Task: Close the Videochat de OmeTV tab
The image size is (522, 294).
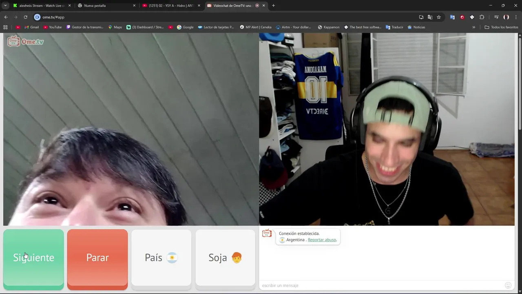Action: pyautogui.click(x=263, y=6)
